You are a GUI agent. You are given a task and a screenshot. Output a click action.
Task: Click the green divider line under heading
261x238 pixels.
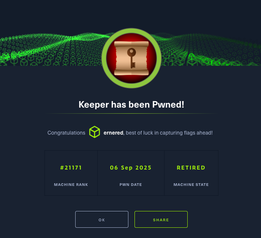(131, 114)
